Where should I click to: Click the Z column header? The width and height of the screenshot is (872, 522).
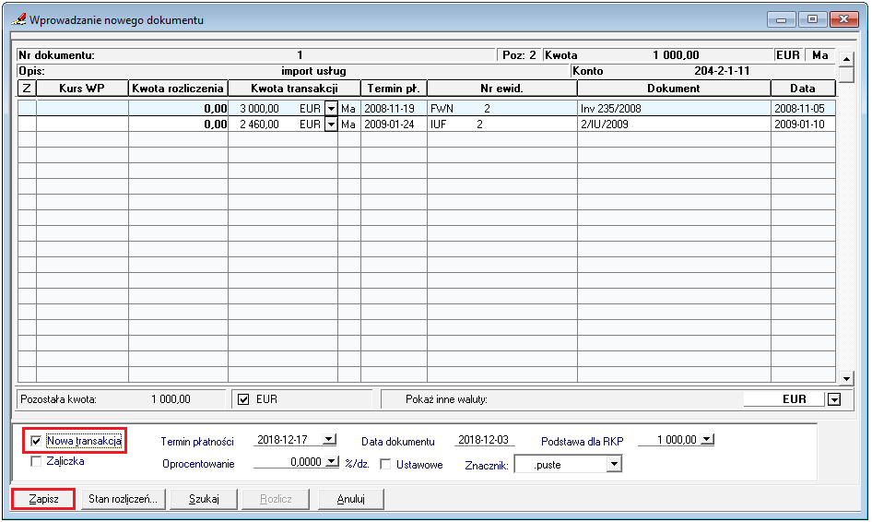[x=28, y=88]
